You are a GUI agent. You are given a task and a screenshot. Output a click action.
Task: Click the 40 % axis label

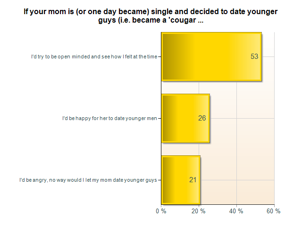click(236, 211)
